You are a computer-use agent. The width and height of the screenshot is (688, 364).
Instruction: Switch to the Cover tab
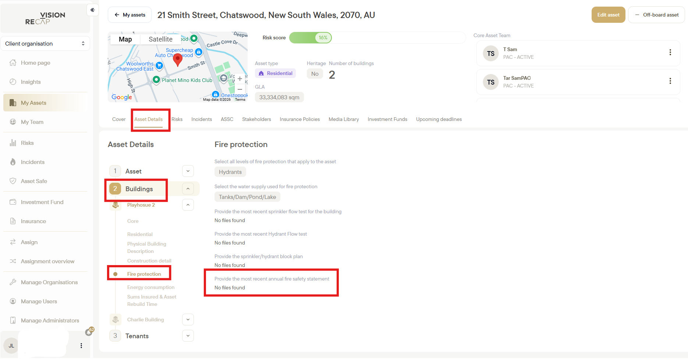[119, 119]
